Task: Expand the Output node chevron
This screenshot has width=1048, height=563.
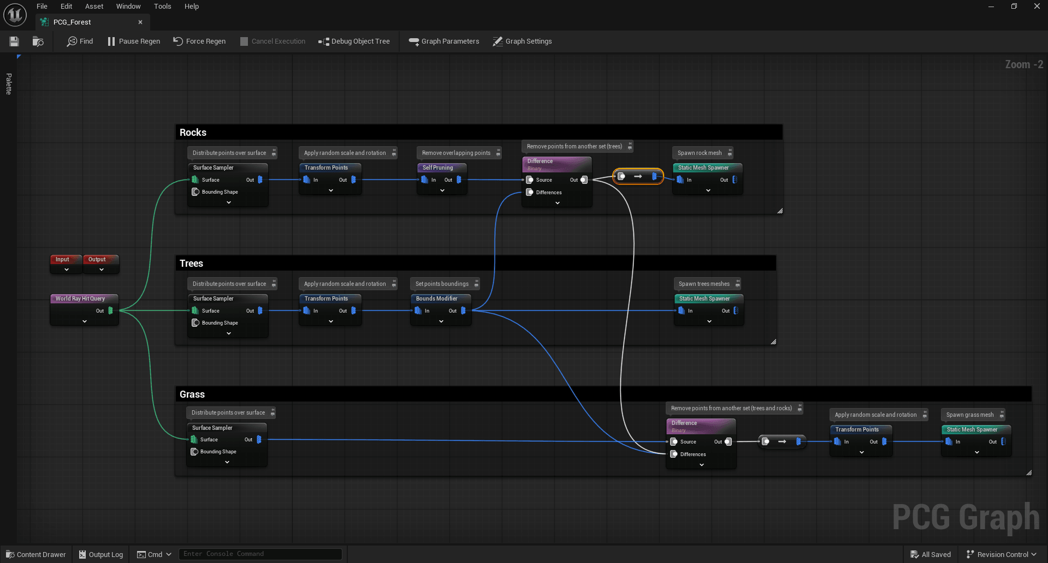Action: pyautogui.click(x=102, y=269)
